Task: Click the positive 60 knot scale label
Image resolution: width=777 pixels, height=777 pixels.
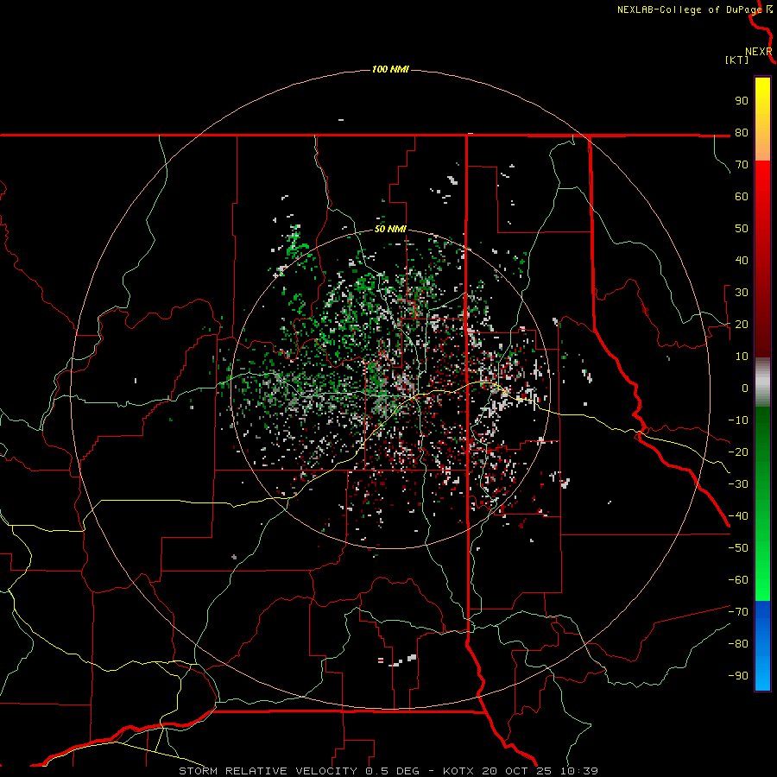Action: click(742, 197)
